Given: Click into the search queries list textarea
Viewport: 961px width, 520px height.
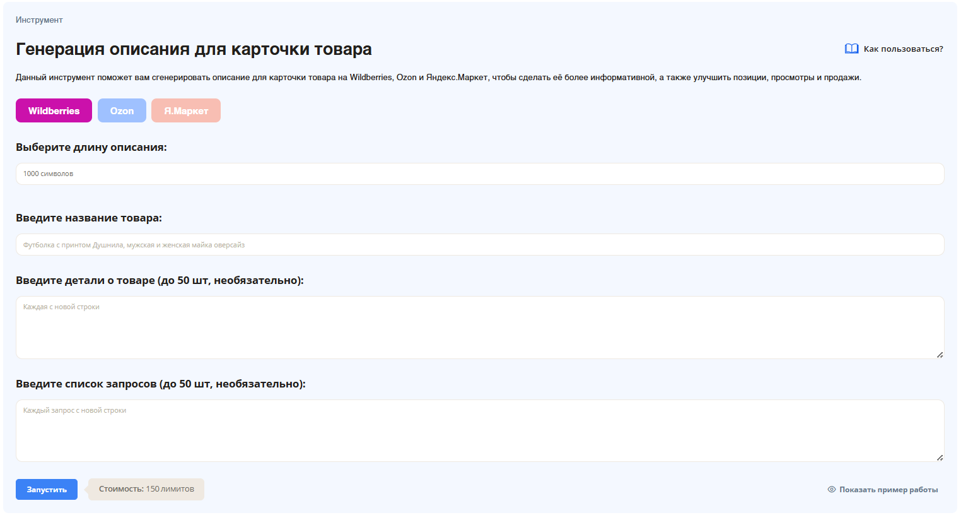Looking at the screenshot, I should click(480, 431).
